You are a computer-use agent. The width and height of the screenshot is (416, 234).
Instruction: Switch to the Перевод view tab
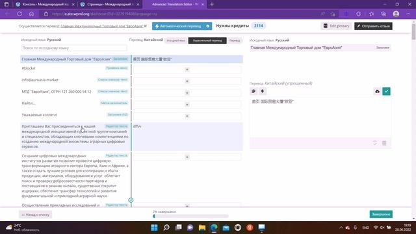tap(235, 40)
